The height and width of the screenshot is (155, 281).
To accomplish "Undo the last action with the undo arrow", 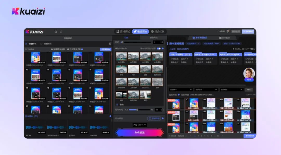I will (56, 31).
